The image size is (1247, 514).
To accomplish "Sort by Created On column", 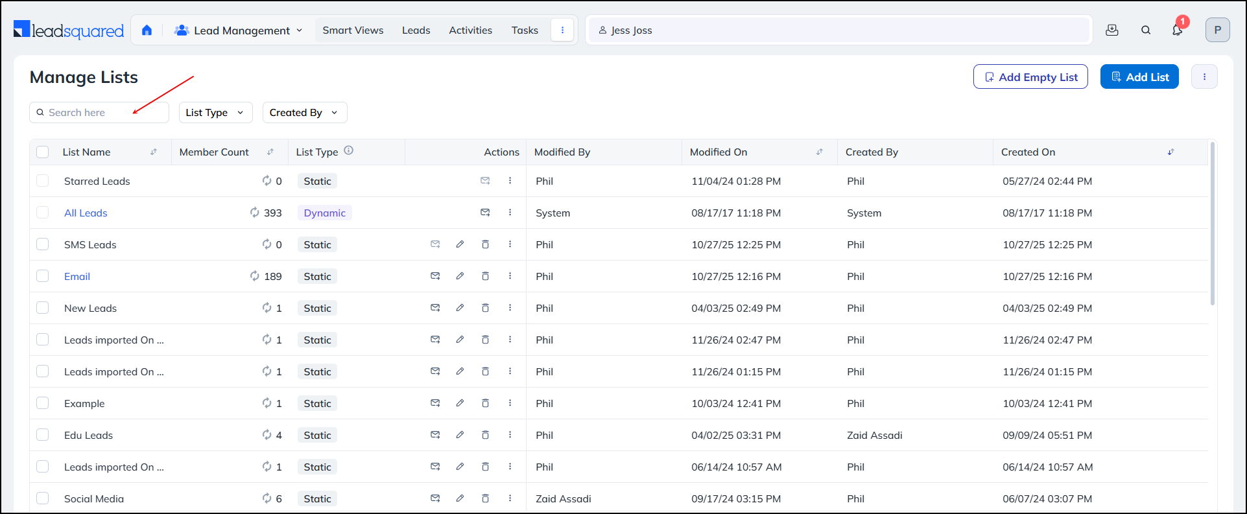I will (1170, 152).
